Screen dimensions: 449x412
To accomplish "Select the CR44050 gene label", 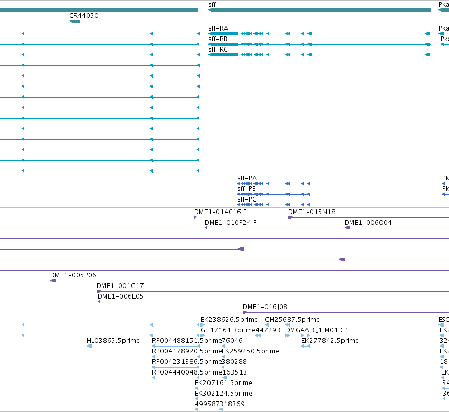I will tap(83, 16).
